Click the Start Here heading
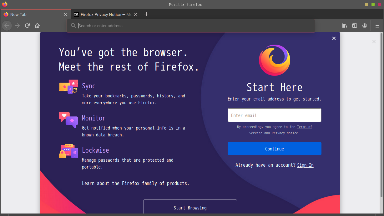Viewport: 384px width, 216px height. (275, 87)
